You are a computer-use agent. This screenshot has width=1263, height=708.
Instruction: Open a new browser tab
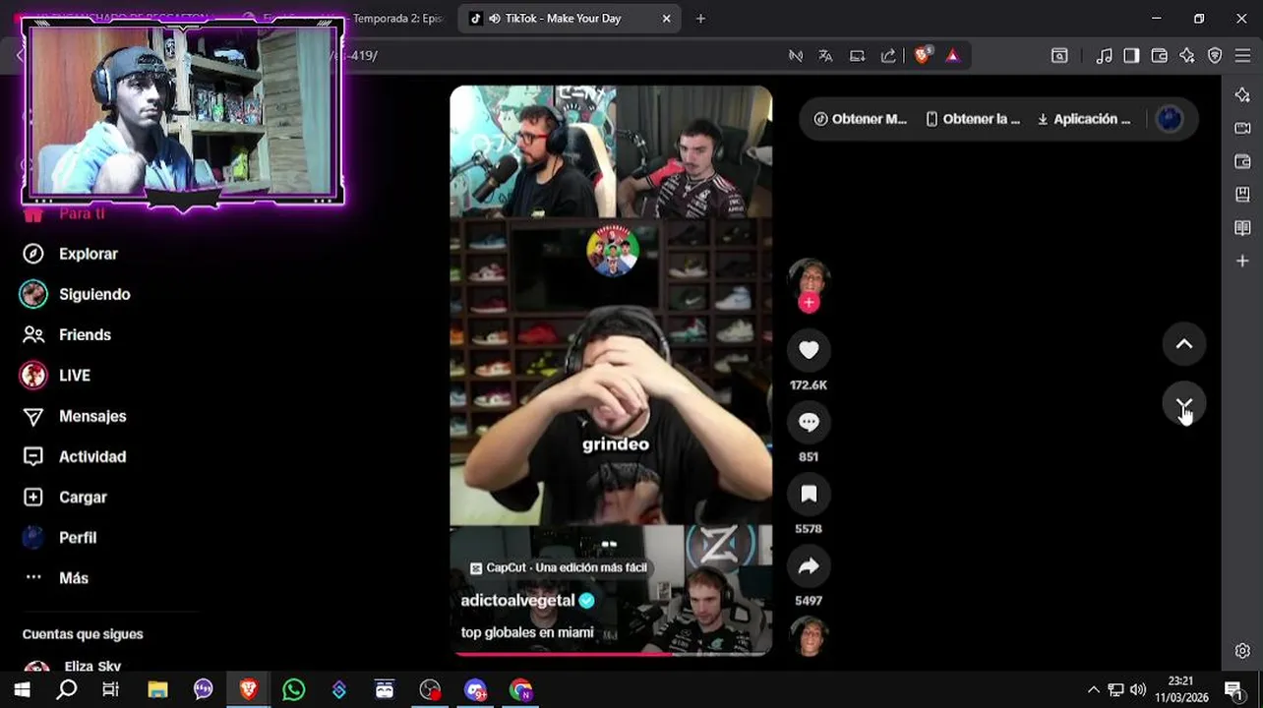pyautogui.click(x=700, y=19)
